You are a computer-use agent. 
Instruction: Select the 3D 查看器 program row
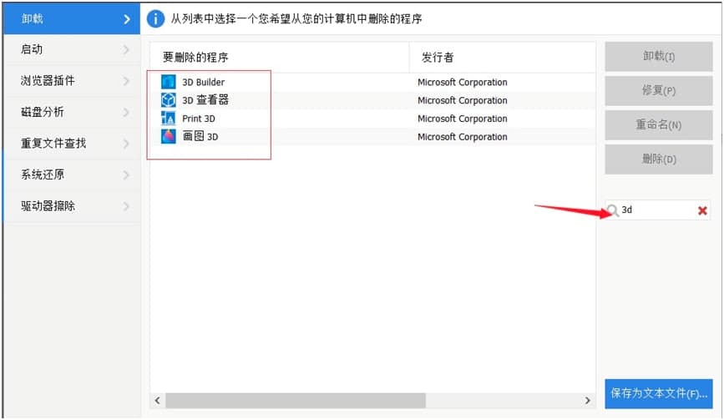pyautogui.click(x=372, y=99)
